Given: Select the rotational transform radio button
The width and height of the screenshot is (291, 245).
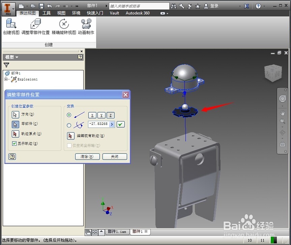Looking at the screenshot, I should click(x=69, y=126).
